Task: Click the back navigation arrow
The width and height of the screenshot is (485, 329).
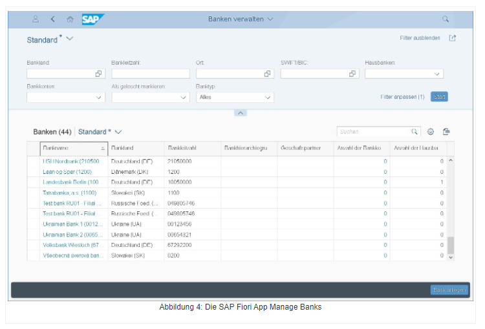Action: [x=53, y=19]
